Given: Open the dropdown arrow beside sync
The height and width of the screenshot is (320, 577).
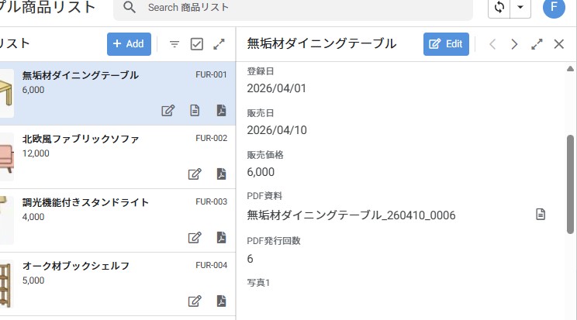Looking at the screenshot, I should 520,8.
